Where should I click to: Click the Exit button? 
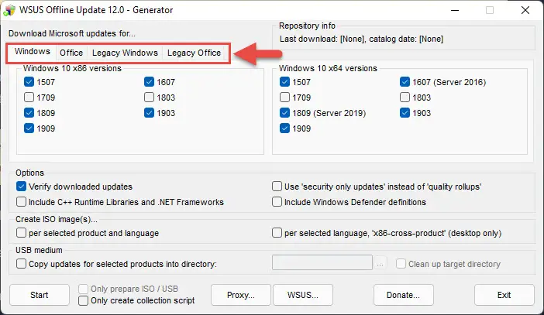(x=504, y=295)
